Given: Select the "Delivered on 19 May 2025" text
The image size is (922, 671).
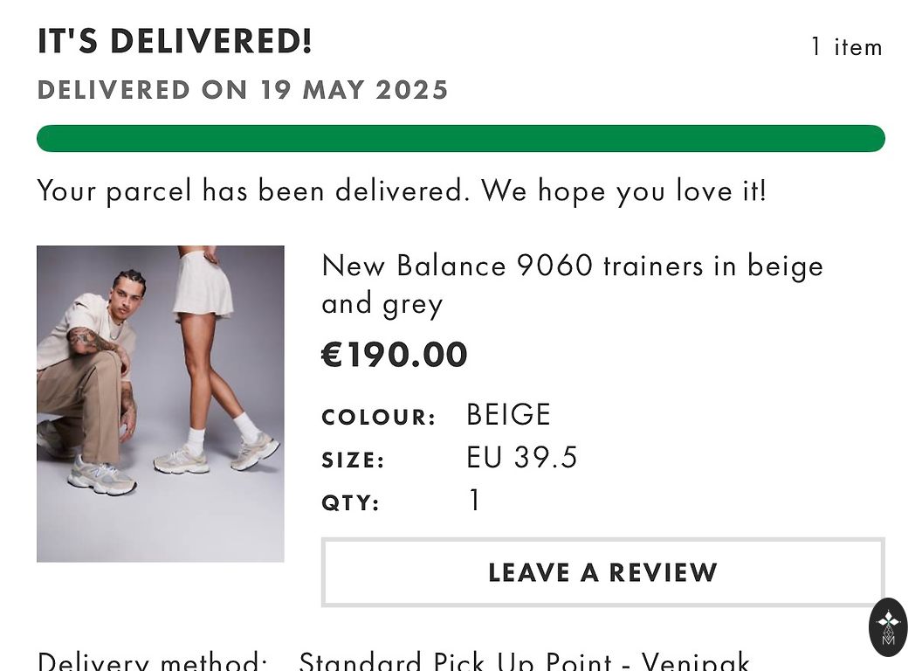Looking at the screenshot, I should (x=243, y=90).
